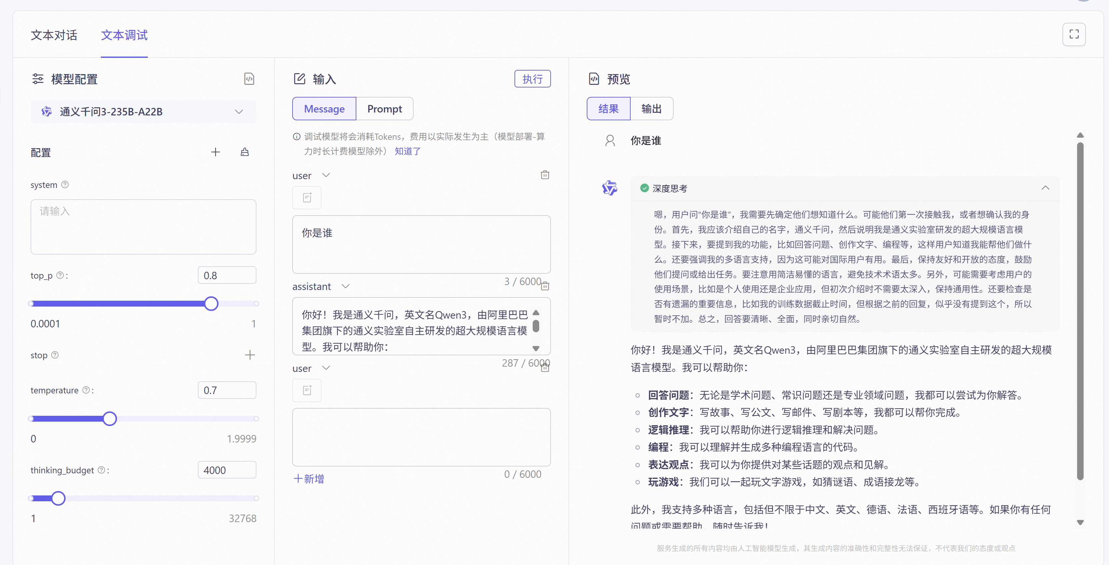Click the fullscreen expand icon
Screen dimensions: 1109x565
point(1074,34)
